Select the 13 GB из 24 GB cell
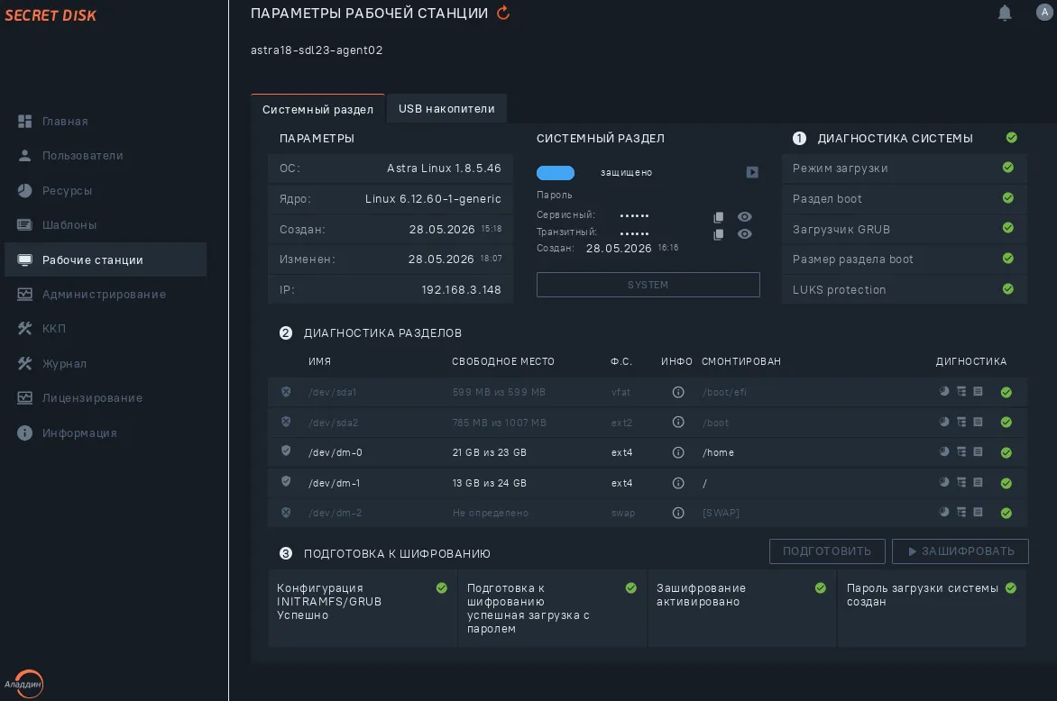 [x=490, y=483]
